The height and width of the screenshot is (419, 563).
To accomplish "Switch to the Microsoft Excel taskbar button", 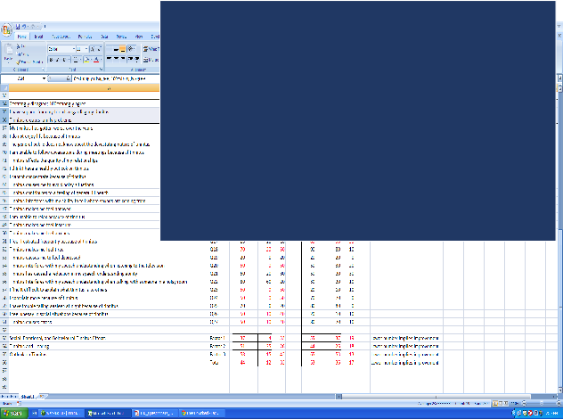I will pyautogui.click(x=108, y=414).
